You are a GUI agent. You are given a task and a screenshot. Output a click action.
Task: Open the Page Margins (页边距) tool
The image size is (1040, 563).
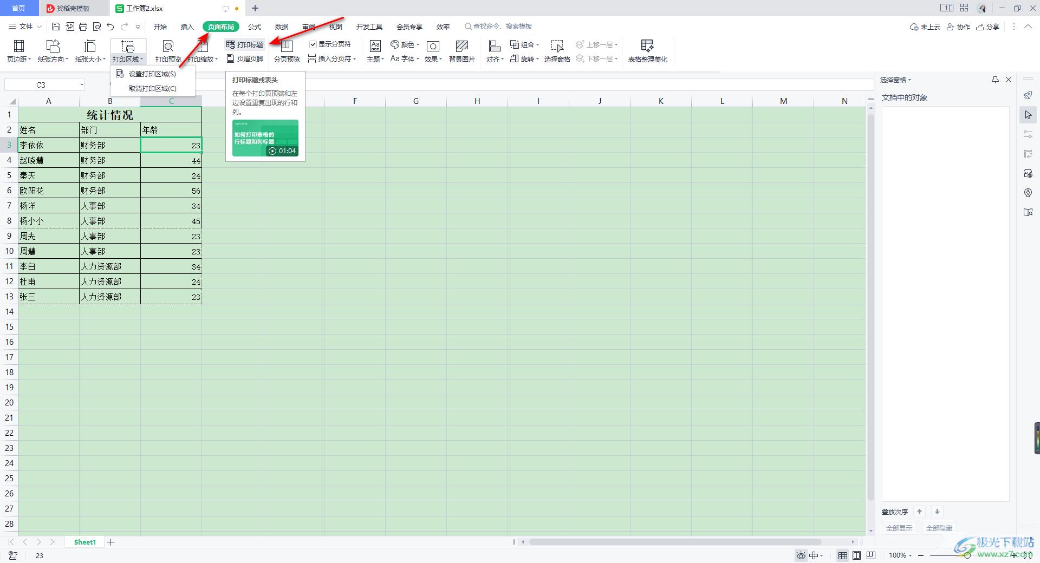click(x=19, y=51)
